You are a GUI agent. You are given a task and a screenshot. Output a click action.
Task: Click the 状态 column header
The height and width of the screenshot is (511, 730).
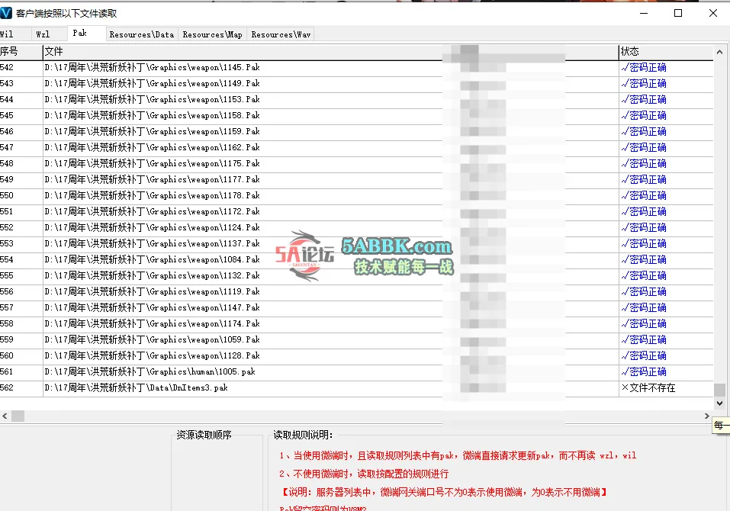666,52
